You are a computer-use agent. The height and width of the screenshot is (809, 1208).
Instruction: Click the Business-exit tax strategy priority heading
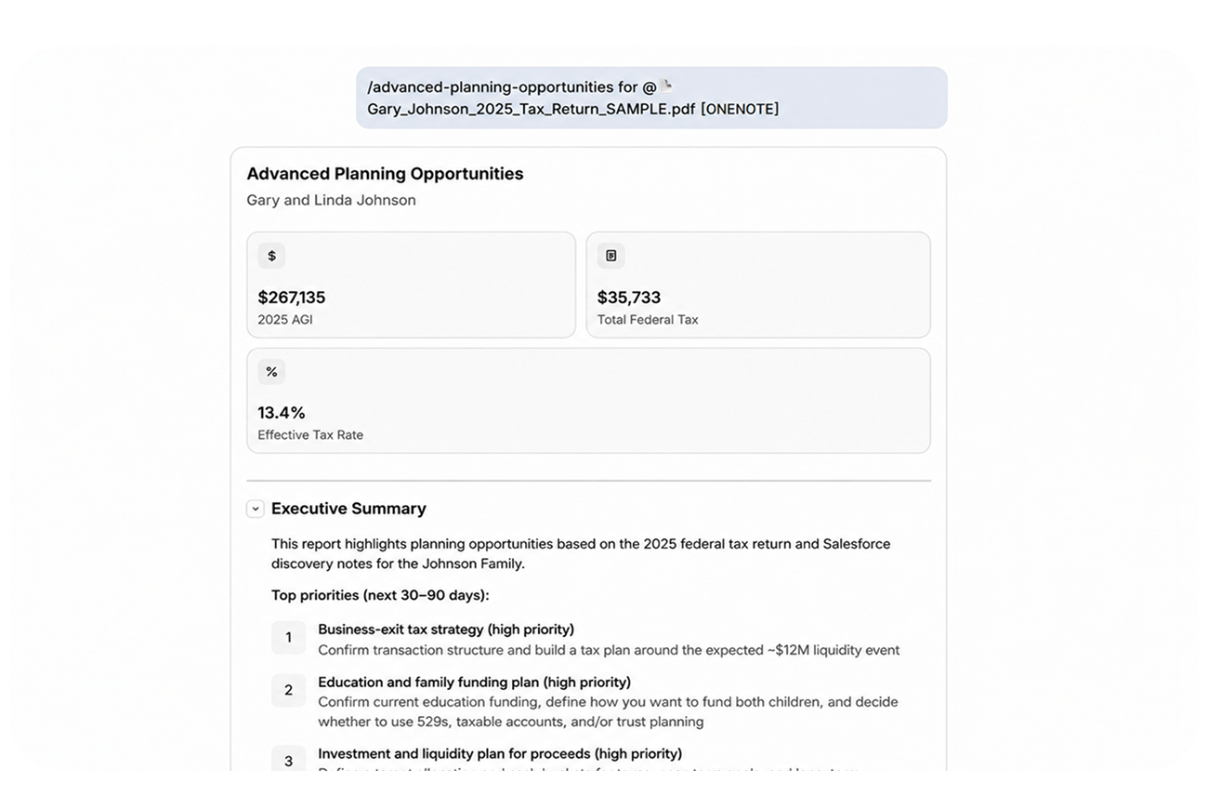446,630
